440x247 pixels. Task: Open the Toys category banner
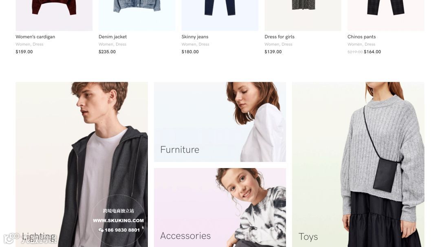(x=358, y=164)
